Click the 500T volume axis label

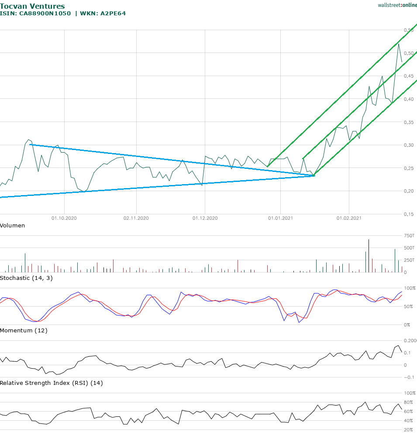[409, 248]
